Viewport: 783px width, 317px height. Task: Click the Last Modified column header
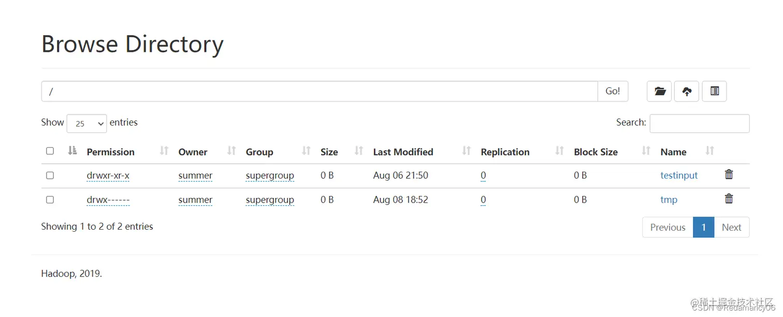click(x=403, y=152)
